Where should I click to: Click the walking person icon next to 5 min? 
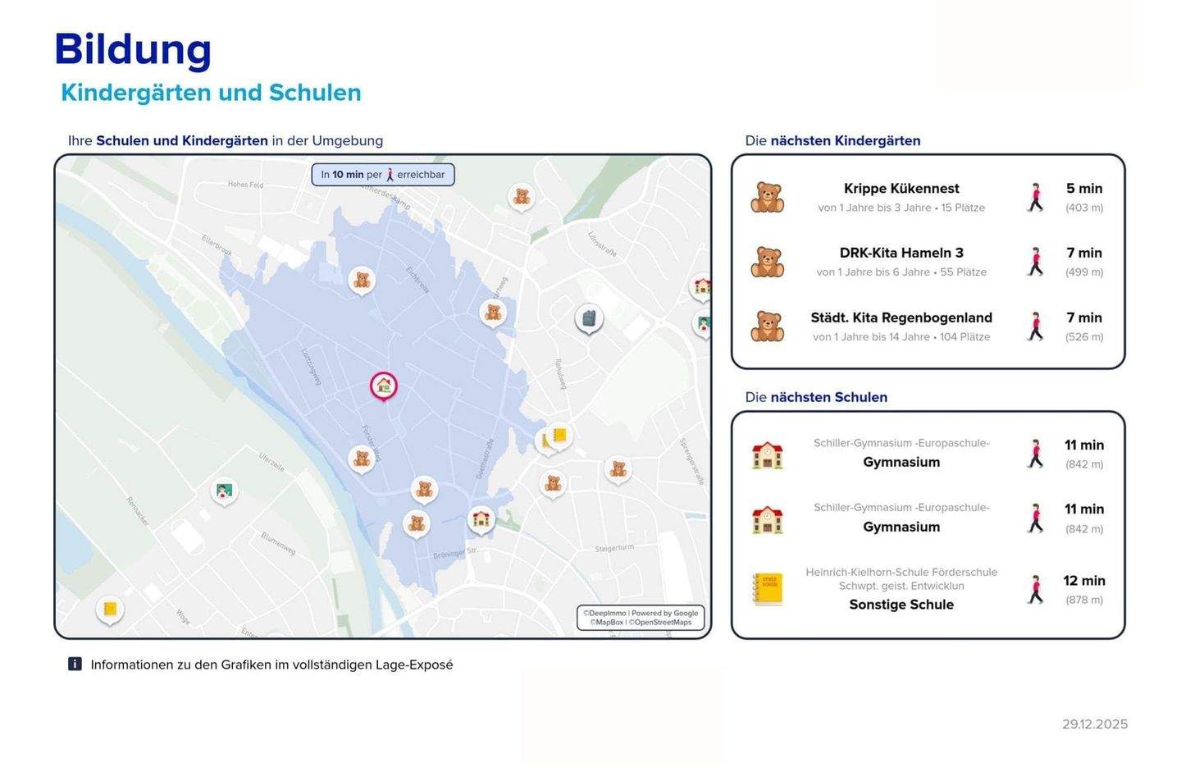[x=1036, y=198]
